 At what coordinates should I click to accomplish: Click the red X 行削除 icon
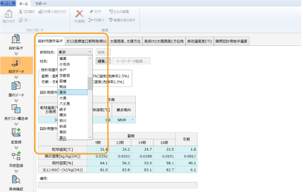(x=79, y=14)
